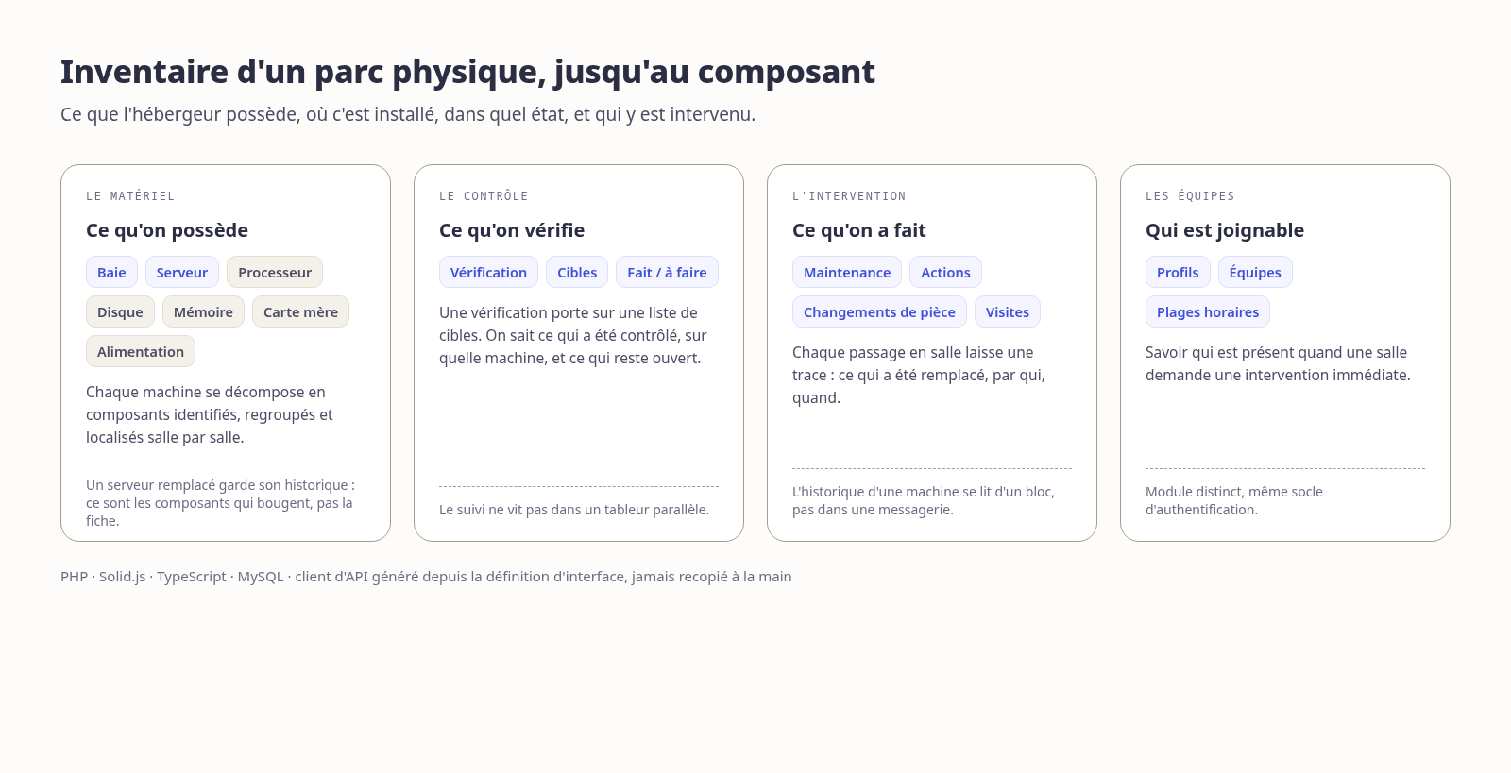
Task: Click the Alimentation tag
Action: click(141, 351)
